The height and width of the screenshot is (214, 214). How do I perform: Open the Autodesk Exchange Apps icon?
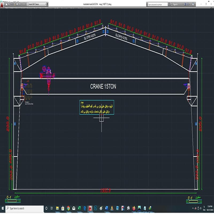[185, 4]
